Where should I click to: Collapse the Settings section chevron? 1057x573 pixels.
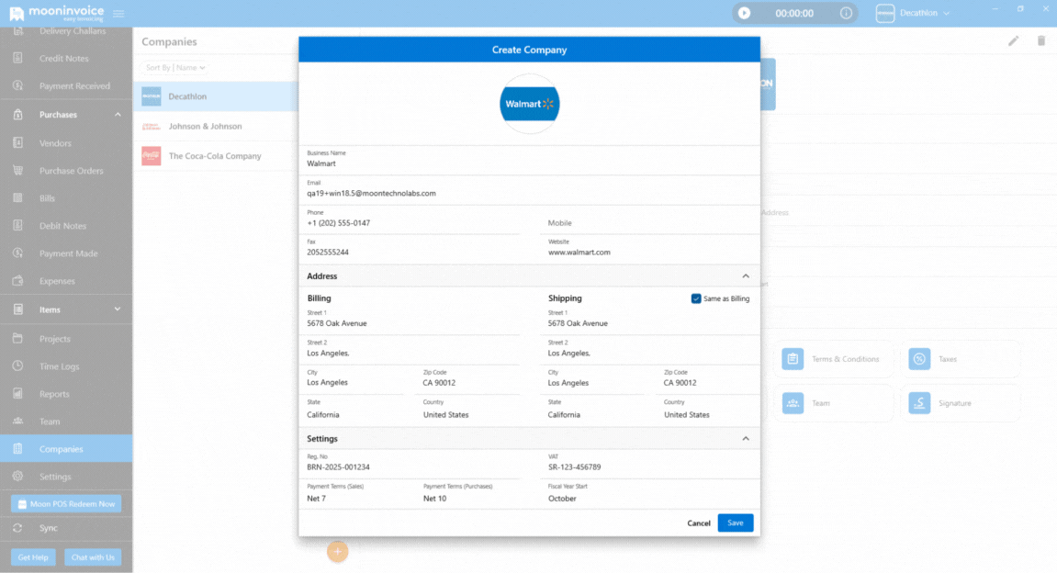746,439
